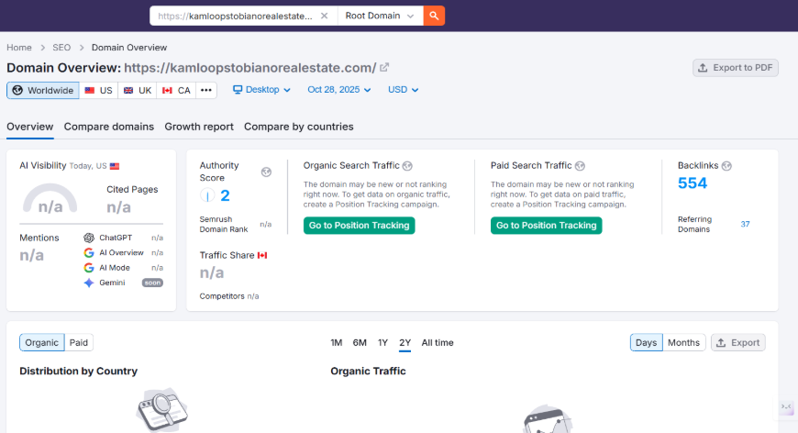Open more countries ellipsis menu
The image size is (798, 433).
pyautogui.click(x=206, y=91)
